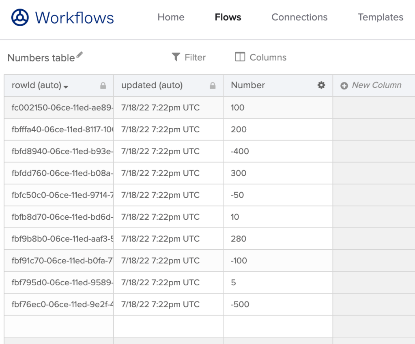Screen dimensions: 415x344
Task: Click the Filter button label
Action: tap(195, 57)
